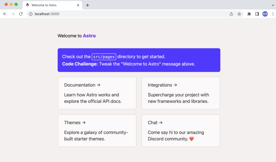276x162 pixels.
Task: Open the Themes card link
Action: point(97,130)
